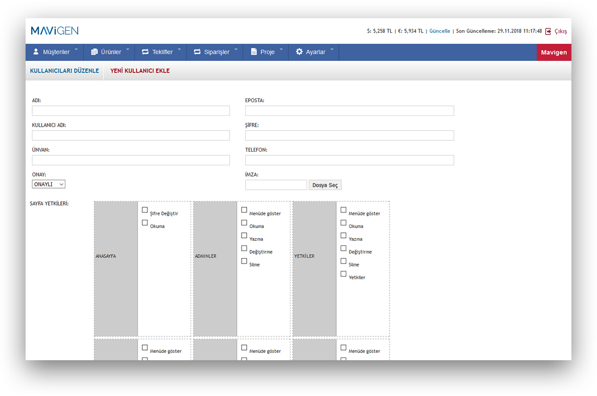Click the Çıkış logout icon
Image resolution: width=597 pixels, height=396 pixels.
(548, 32)
